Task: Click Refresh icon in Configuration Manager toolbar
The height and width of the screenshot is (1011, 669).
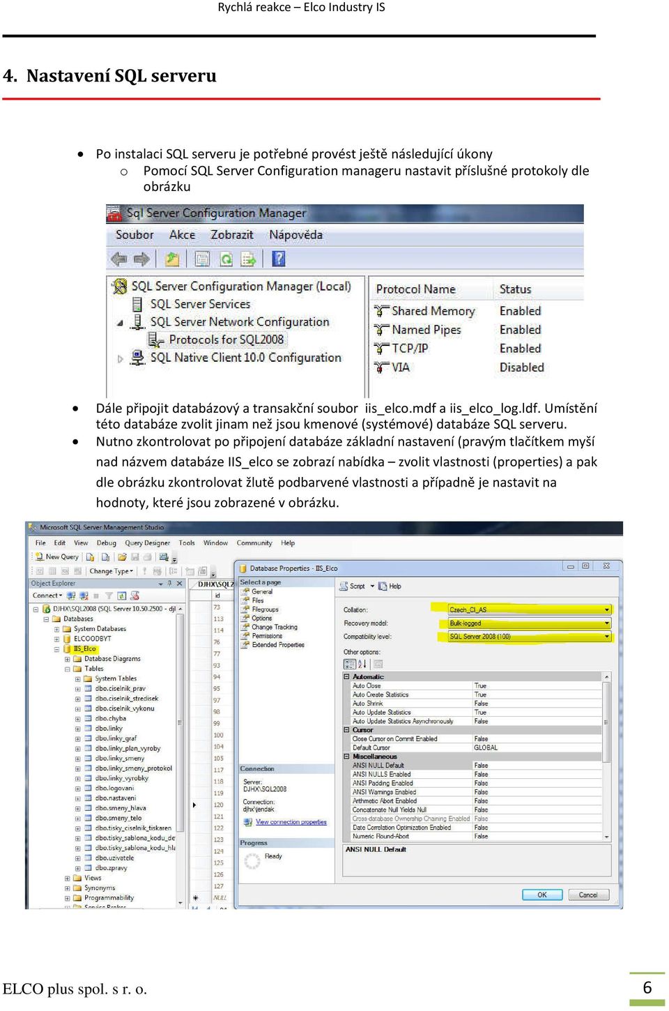Action: [226, 259]
